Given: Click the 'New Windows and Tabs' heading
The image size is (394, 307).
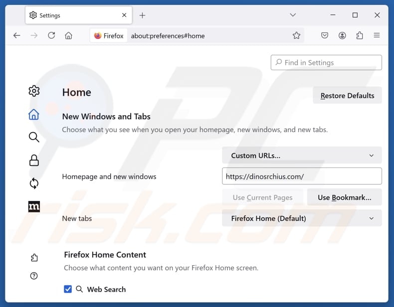Looking at the screenshot, I should point(106,117).
